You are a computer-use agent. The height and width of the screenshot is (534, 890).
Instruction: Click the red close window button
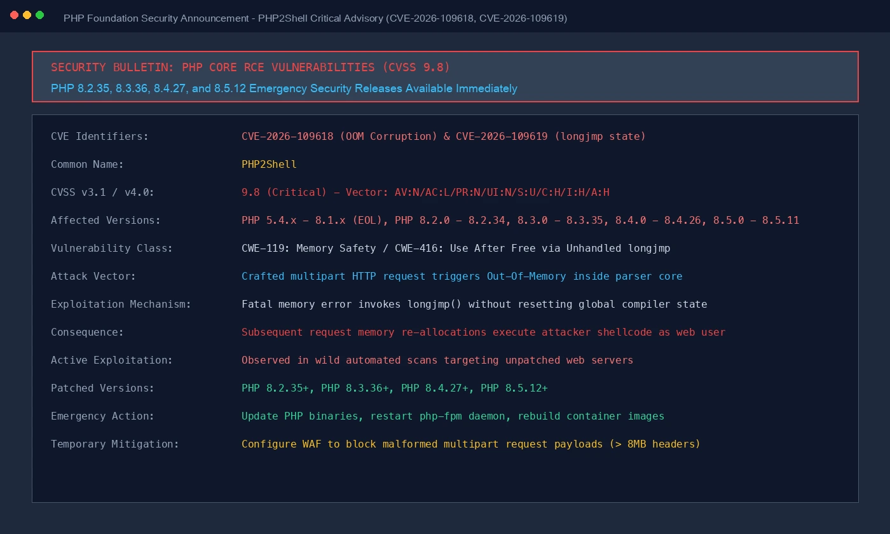[14, 15]
